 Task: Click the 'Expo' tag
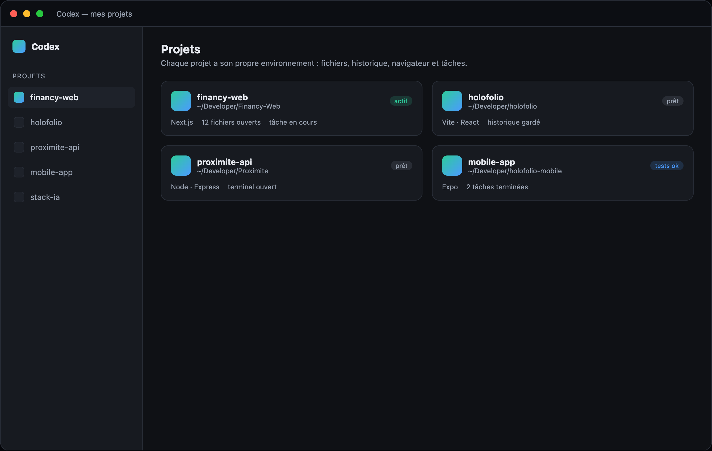click(x=450, y=187)
